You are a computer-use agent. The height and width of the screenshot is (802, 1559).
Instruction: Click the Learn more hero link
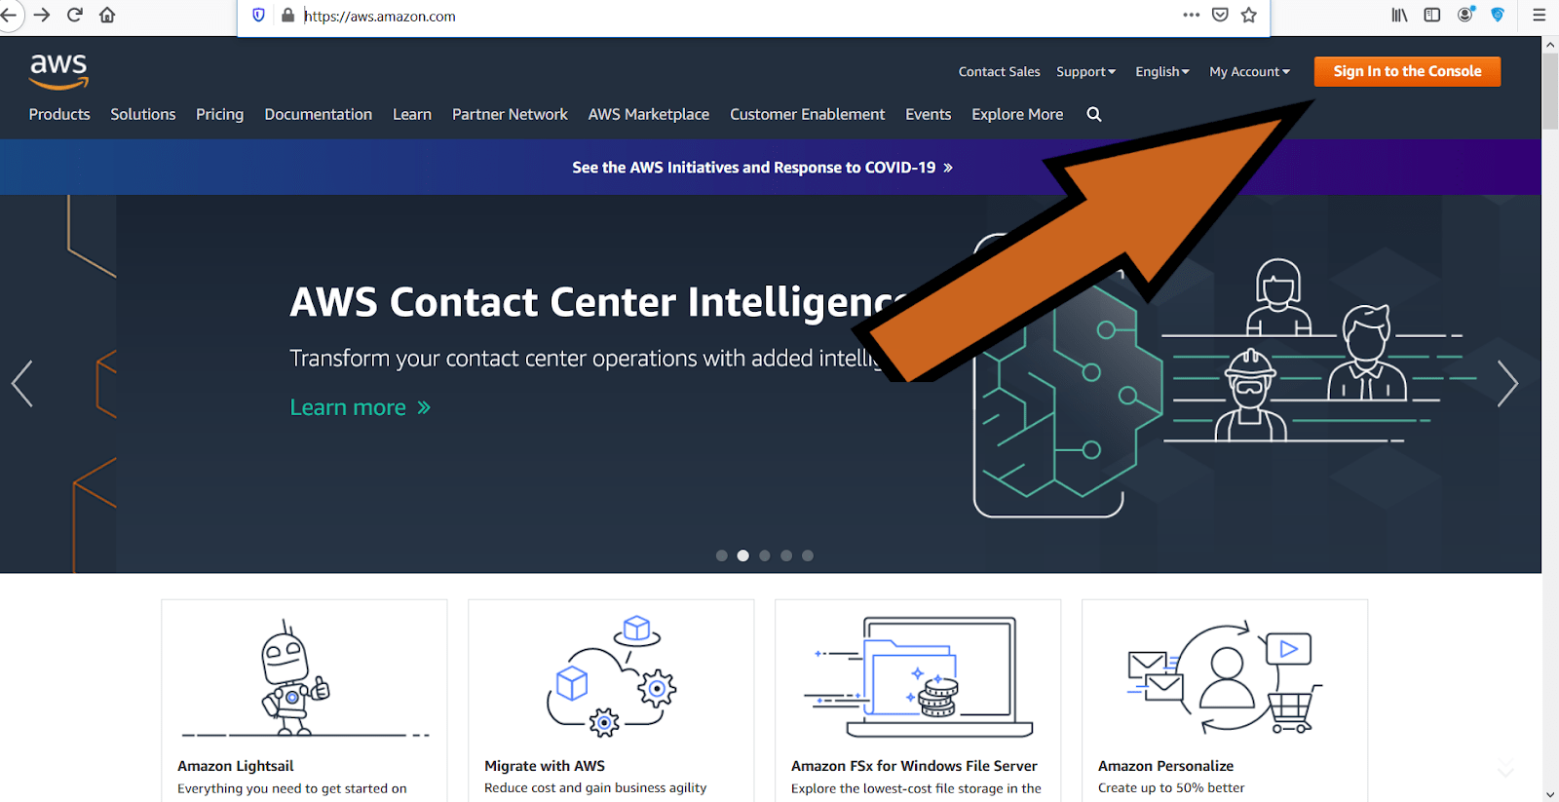pos(361,407)
